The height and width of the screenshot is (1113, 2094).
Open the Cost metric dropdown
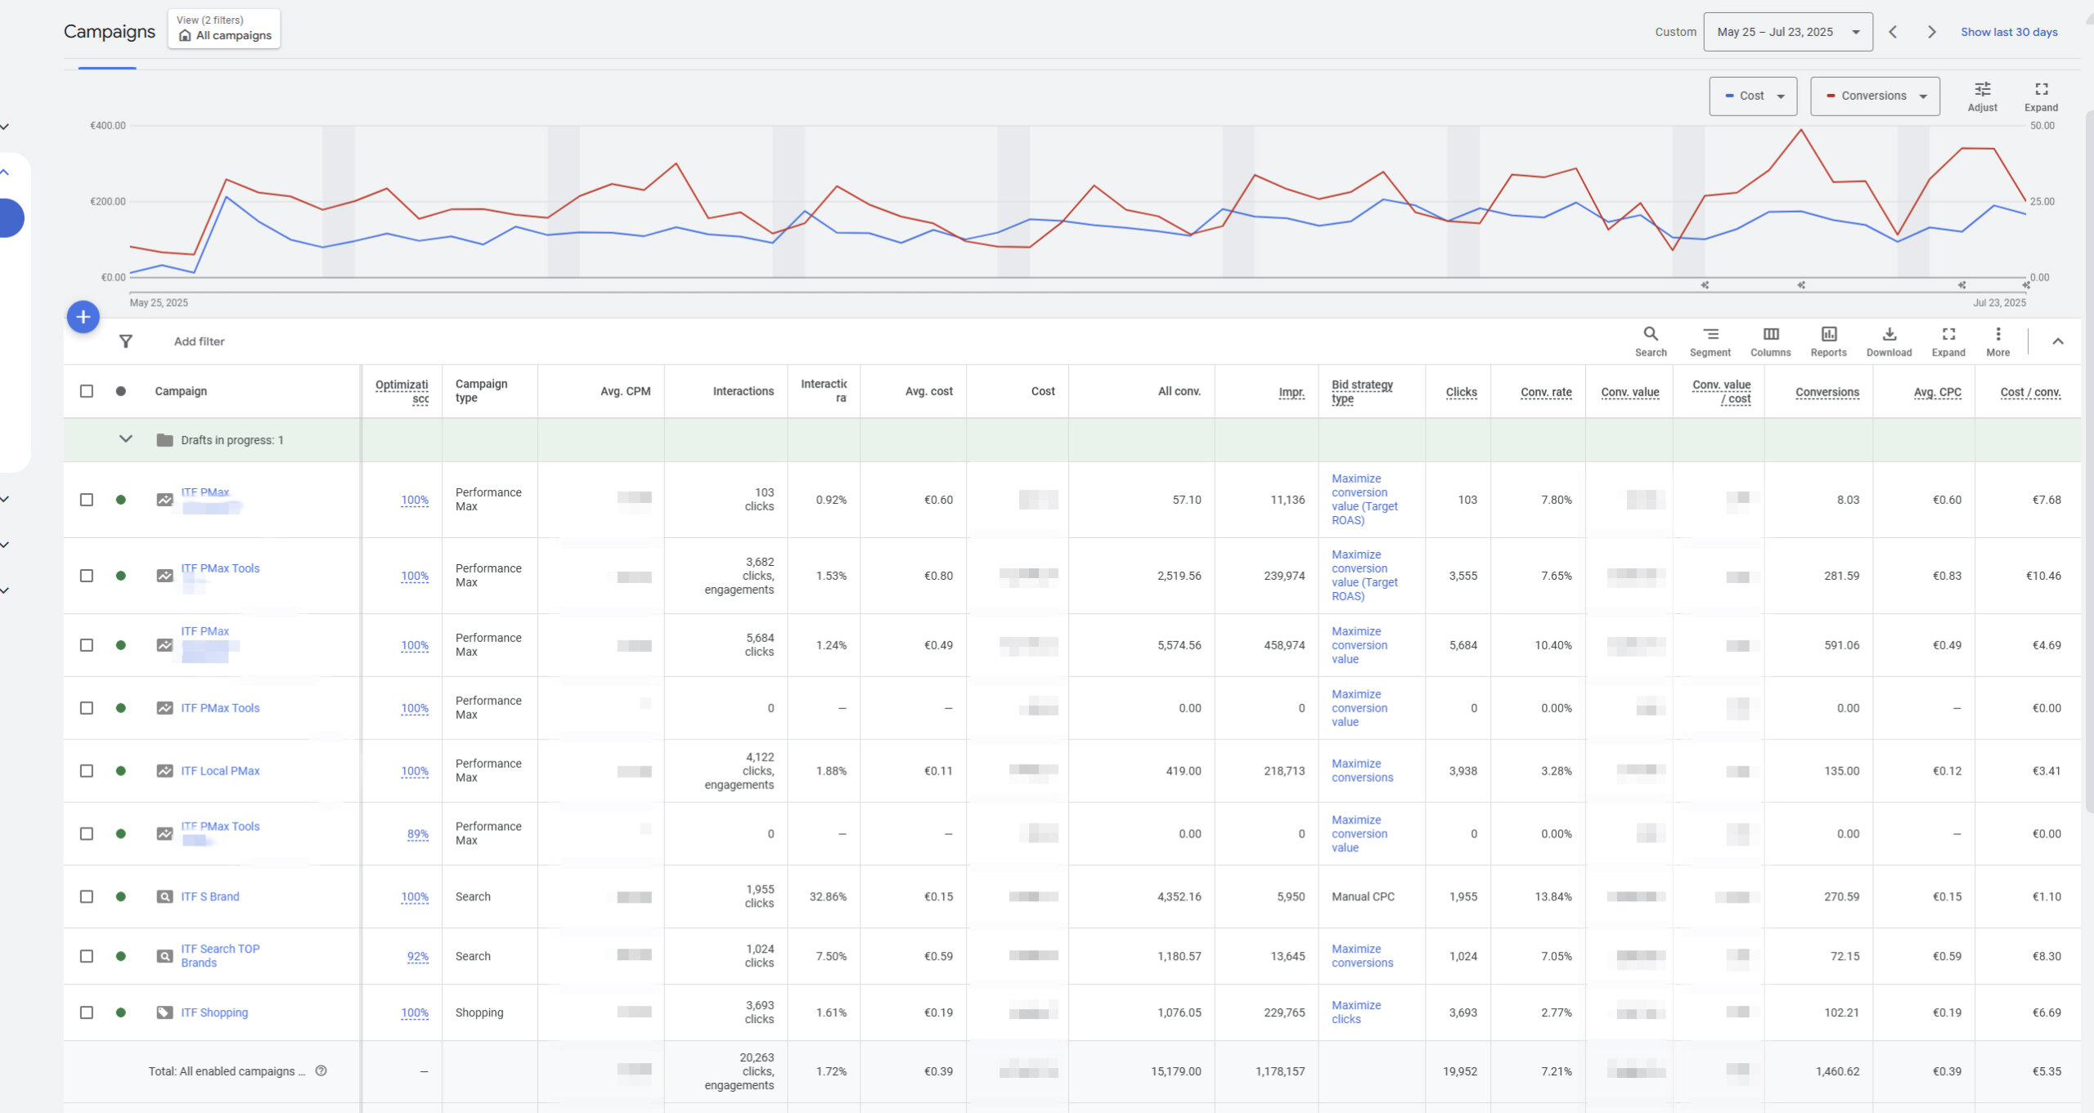[1753, 96]
